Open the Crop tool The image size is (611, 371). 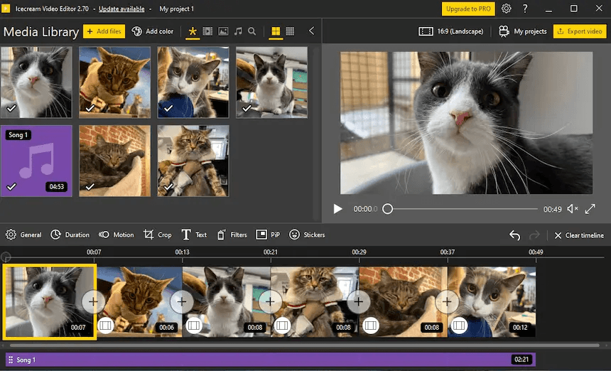click(157, 235)
